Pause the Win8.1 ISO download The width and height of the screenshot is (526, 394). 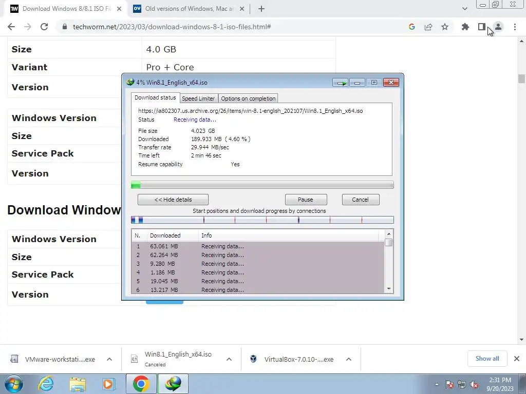coord(306,200)
